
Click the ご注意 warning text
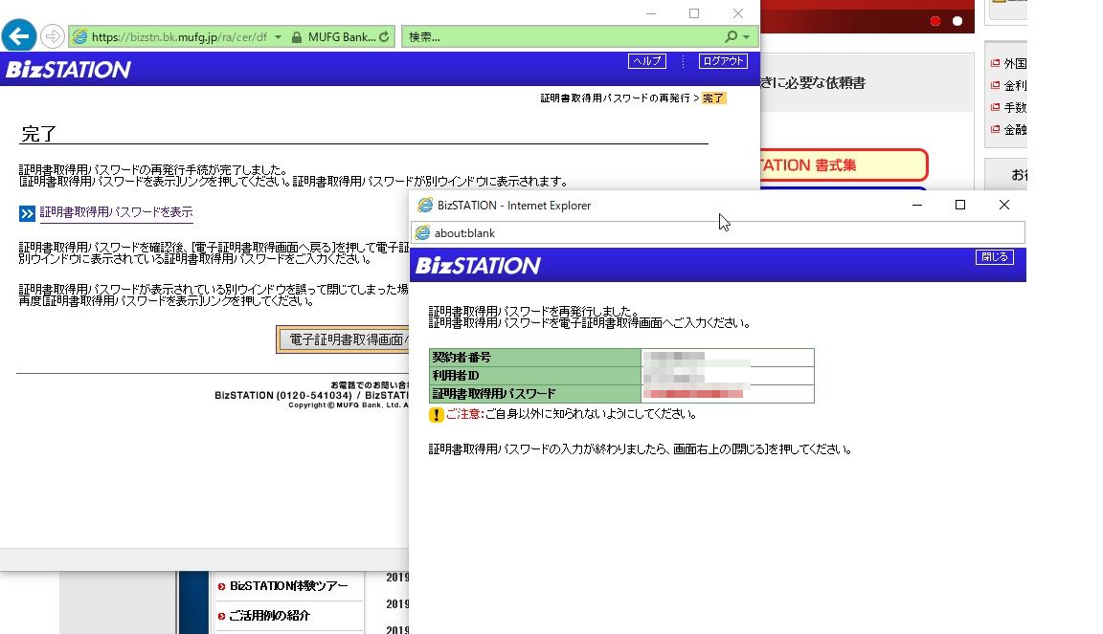pyautogui.click(x=464, y=414)
